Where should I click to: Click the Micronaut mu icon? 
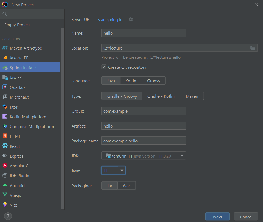click(x=5, y=97)
